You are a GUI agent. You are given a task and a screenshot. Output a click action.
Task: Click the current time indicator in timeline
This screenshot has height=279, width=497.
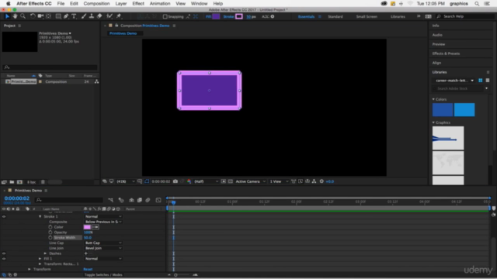pos(173,202)
